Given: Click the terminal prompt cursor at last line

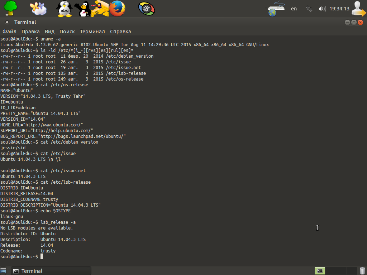Looking at the screenshot, I should [42, 256].
